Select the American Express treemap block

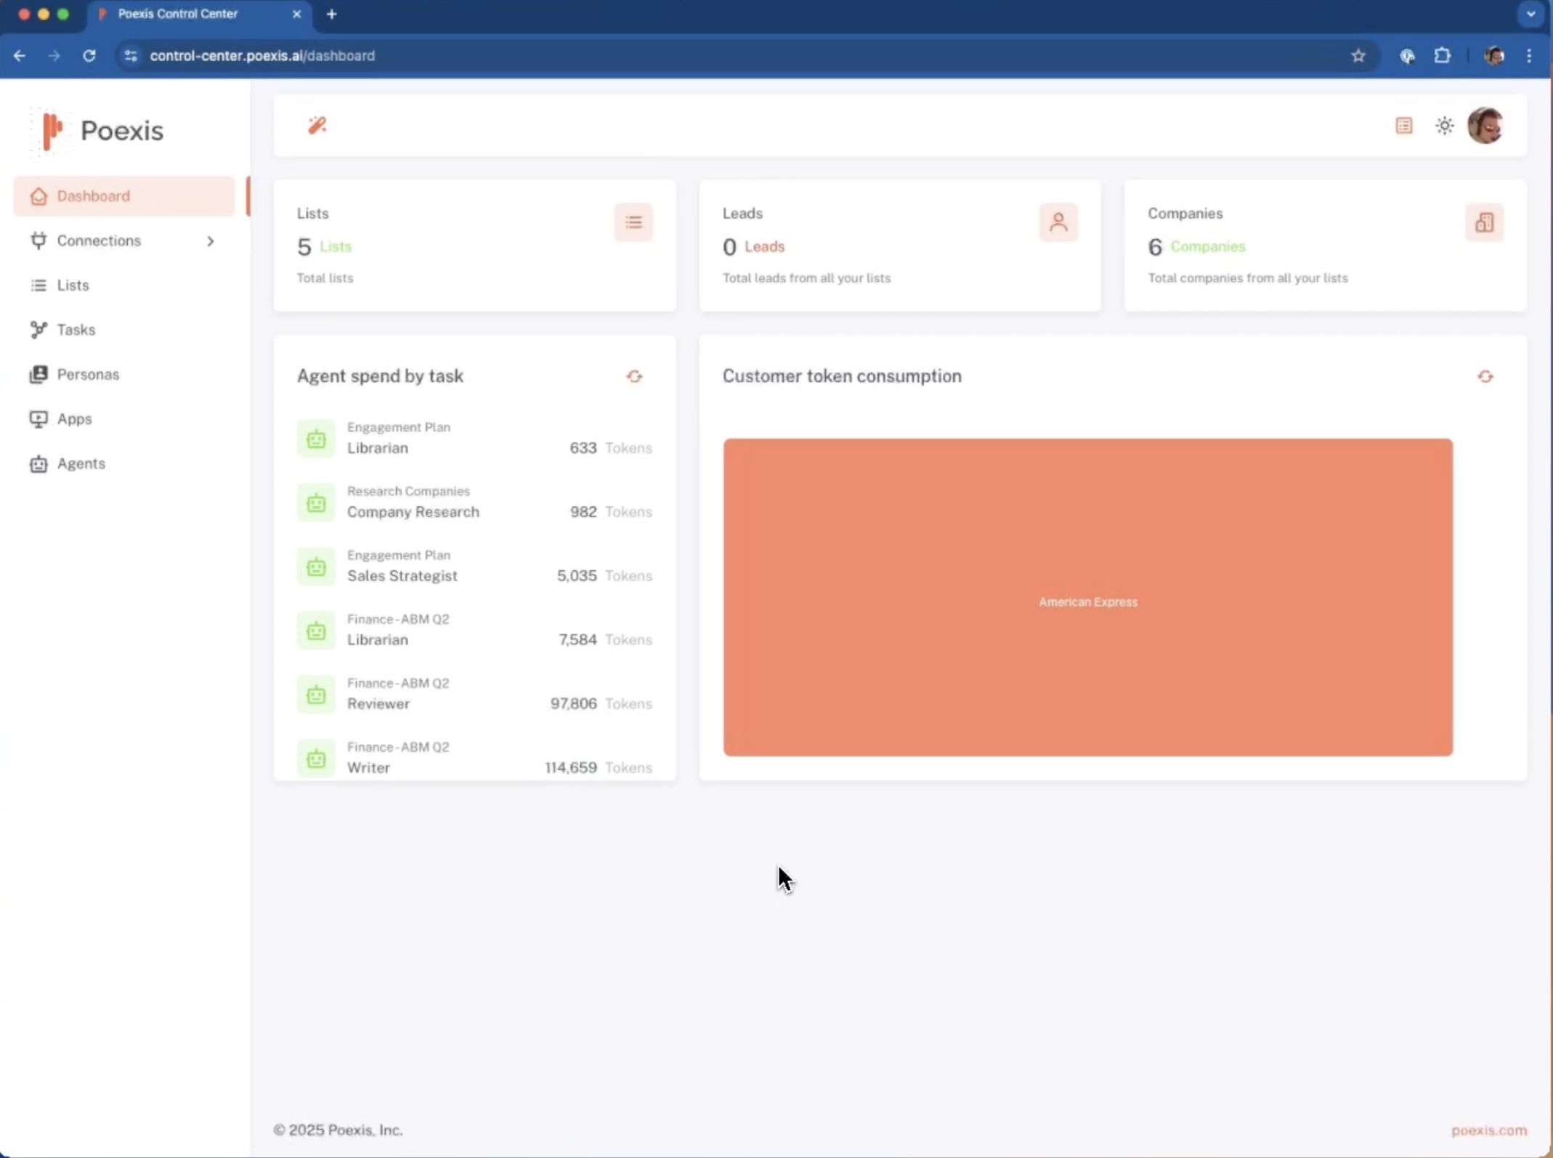[x=1087, y=597]
